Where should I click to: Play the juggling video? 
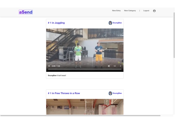pos(49,66)
